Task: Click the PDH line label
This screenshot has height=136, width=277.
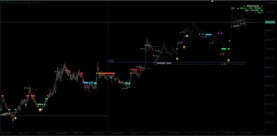Action: pos(111,61)
